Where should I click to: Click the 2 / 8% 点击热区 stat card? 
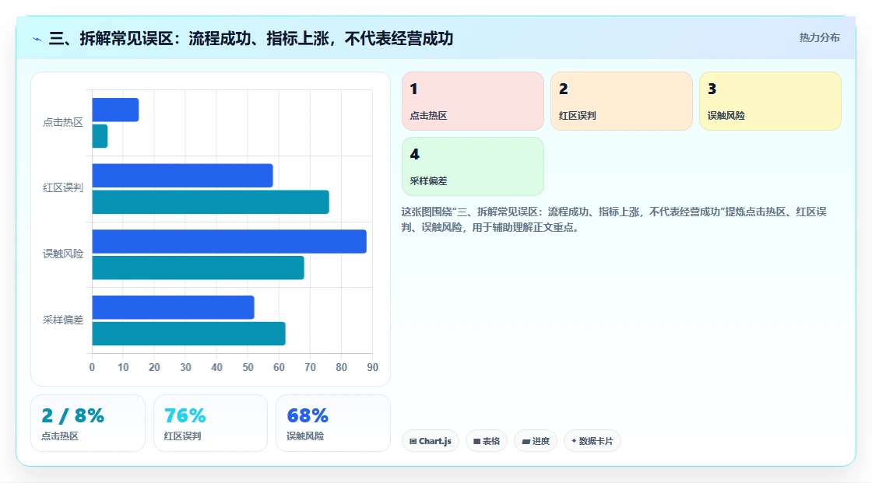[88, 423]
